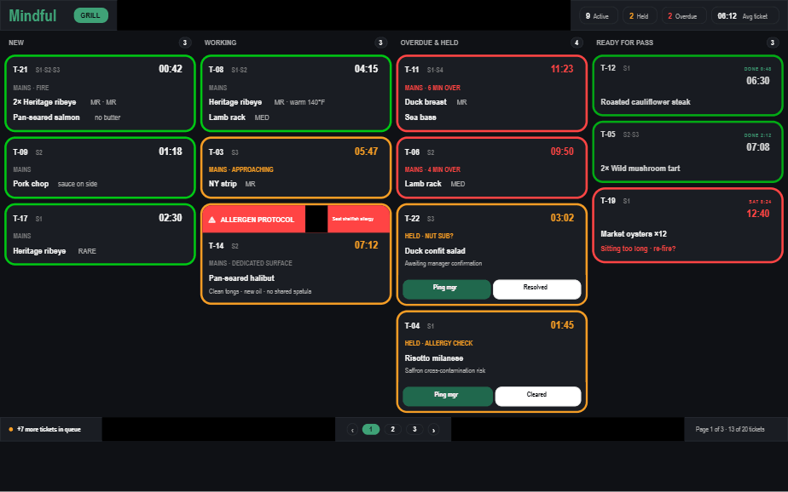Image resolution: width=788 pixels, height=492 pixels.
Task: Filter by the 2 Held chip
Action: coord(640,16)
